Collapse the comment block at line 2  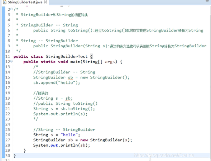pyautogui.click(x=12, y=9)
